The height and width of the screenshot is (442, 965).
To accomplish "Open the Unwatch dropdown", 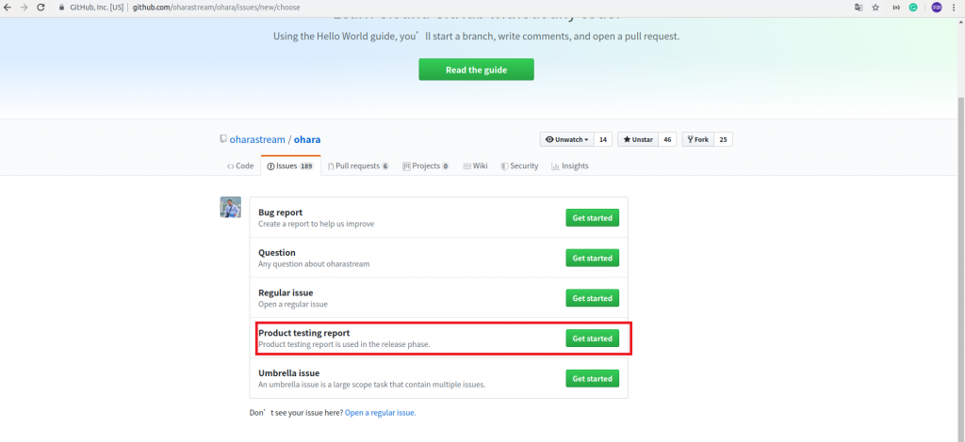I will coord(566,139).
